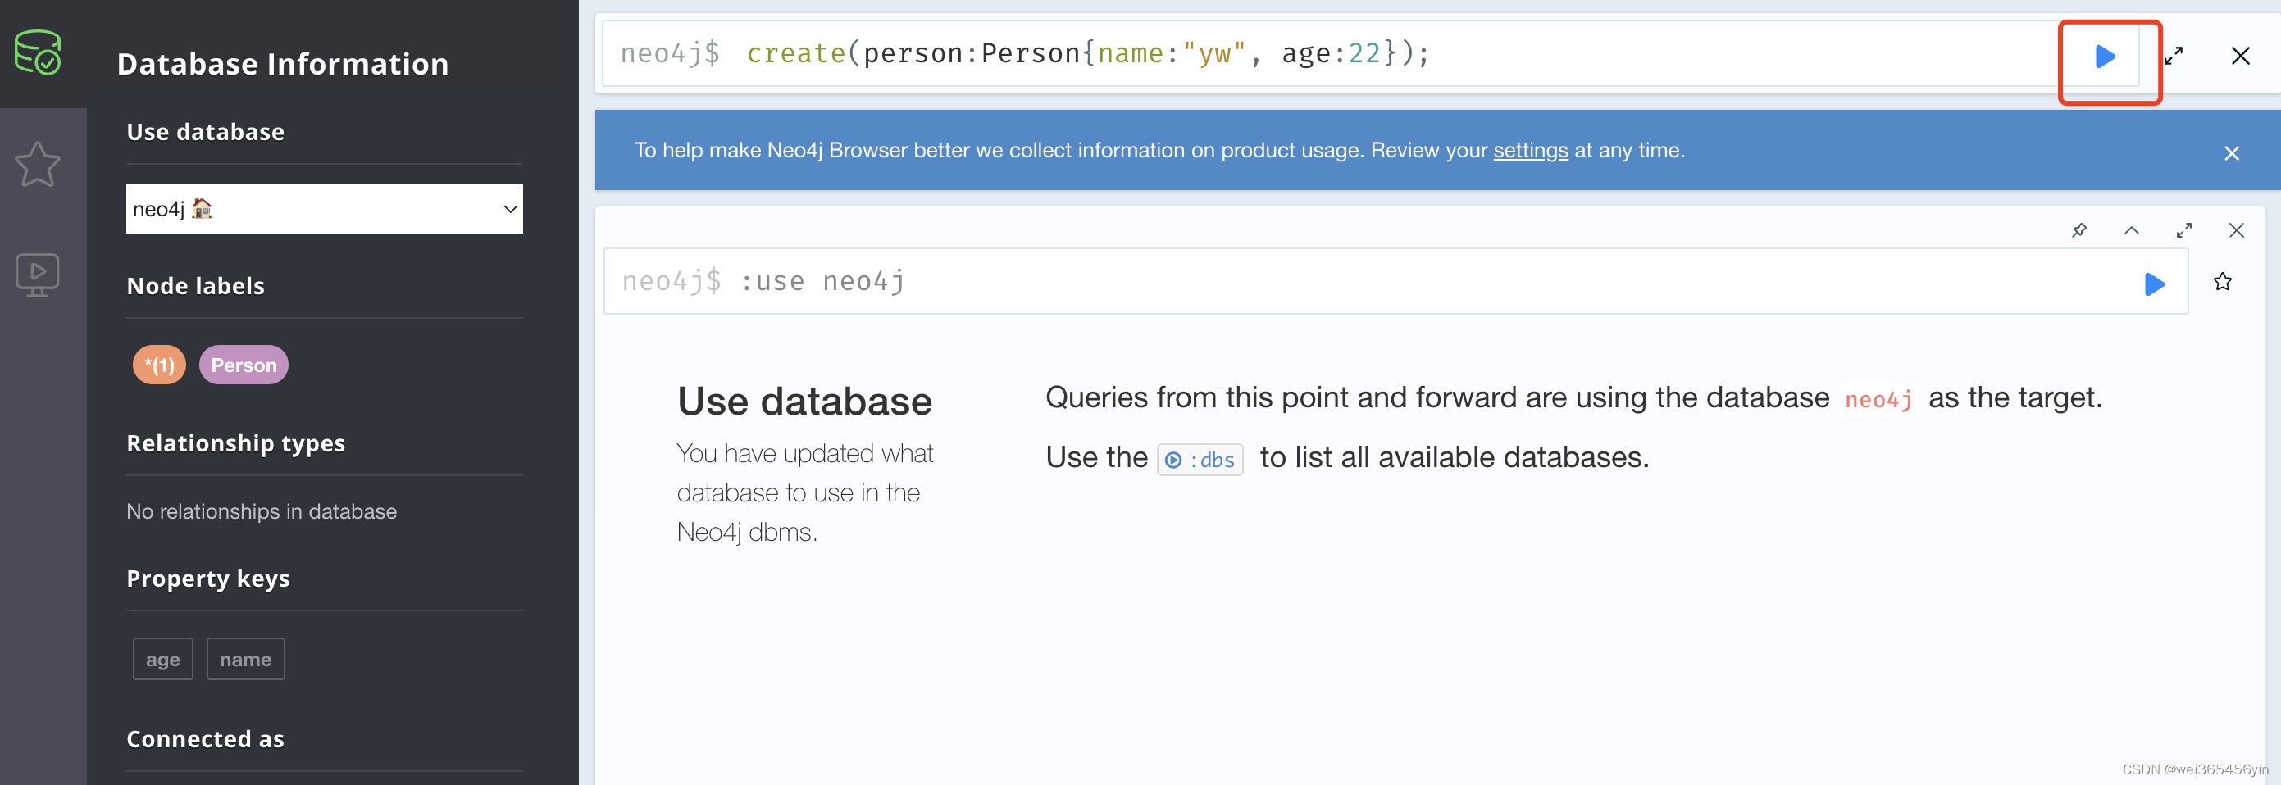The image size is (2281, 785).
Task: Open the Database Information sidebar icon
Action: point(38,53)
